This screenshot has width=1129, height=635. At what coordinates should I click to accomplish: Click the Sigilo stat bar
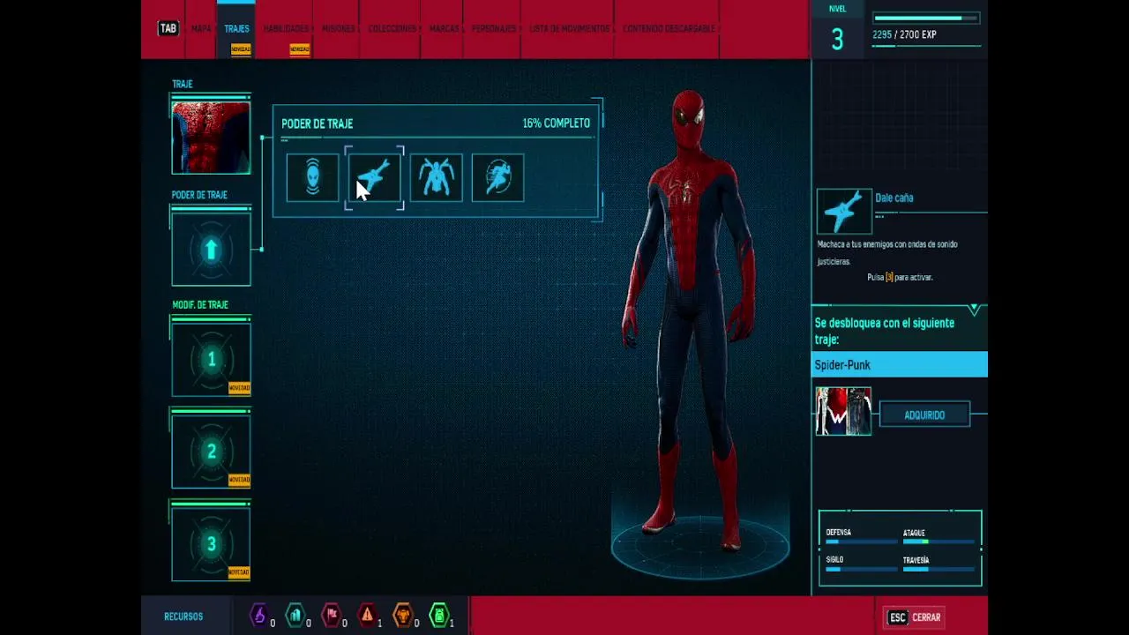(861, 569)
